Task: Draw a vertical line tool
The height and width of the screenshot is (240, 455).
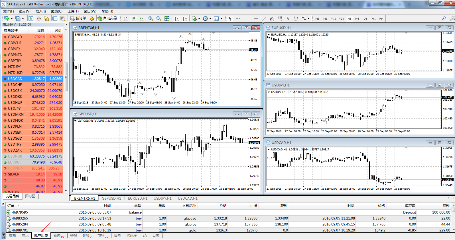Action: point(248,18)
